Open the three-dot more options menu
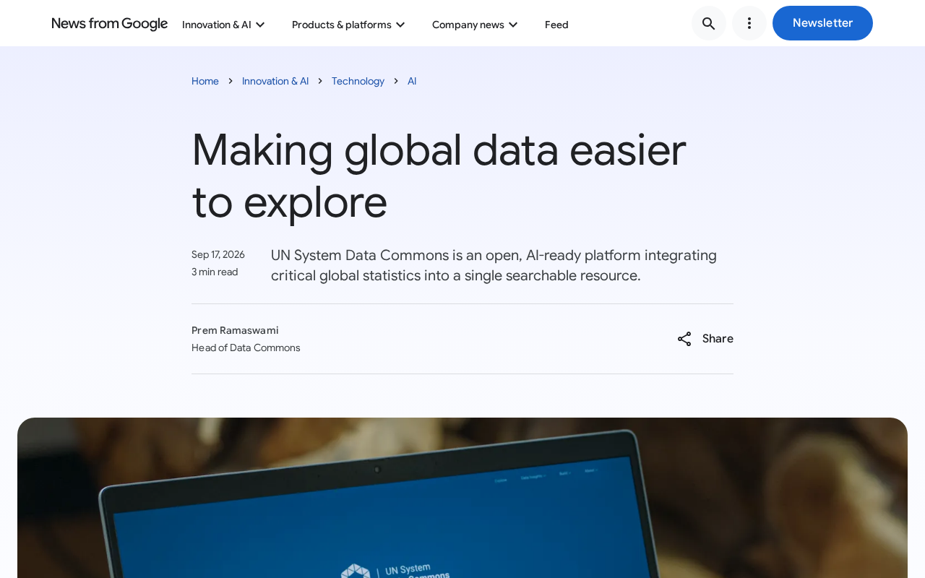 pyautogui.click(x=749, y=23)
